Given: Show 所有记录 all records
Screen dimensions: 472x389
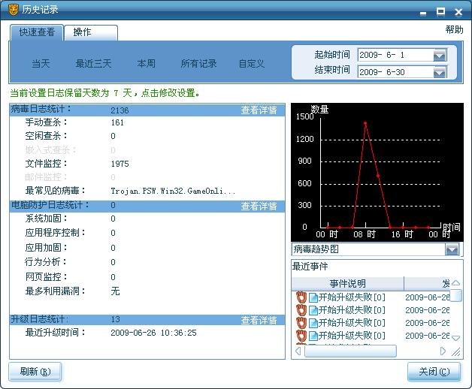Looking at the screenshot, I should 198,64.
